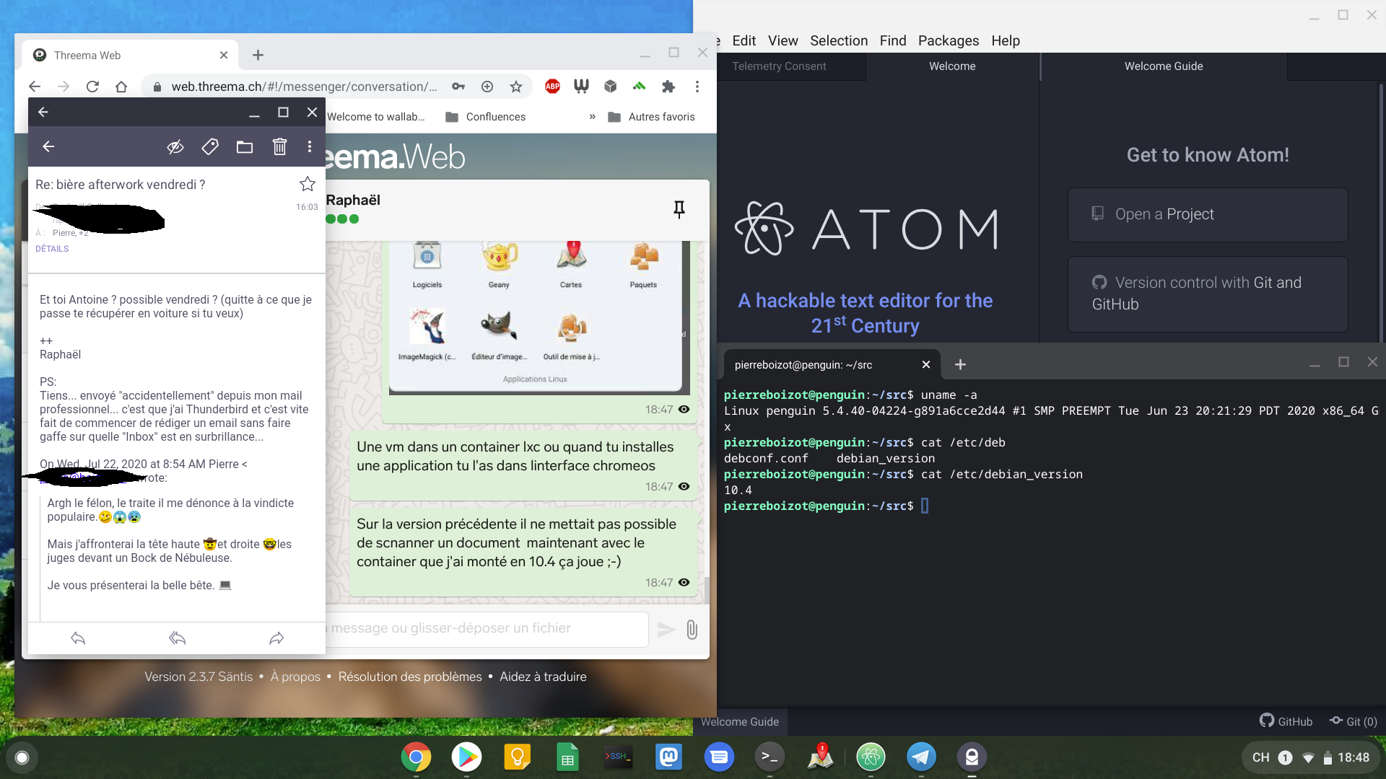This screenshot has width=1386, height=779.
Task: Click the Threema Web address bar URL
Action: tap(304, 87)
